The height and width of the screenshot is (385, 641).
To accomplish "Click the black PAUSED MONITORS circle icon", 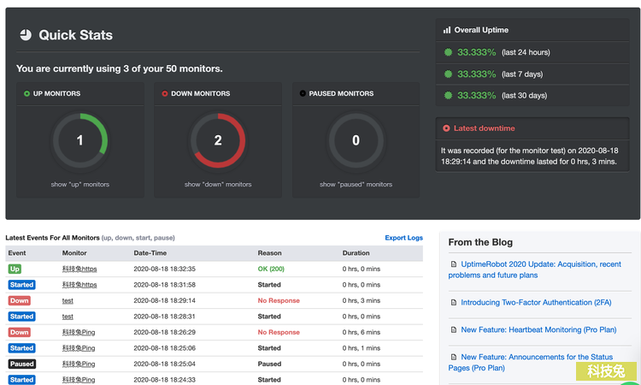I will 303,94.
